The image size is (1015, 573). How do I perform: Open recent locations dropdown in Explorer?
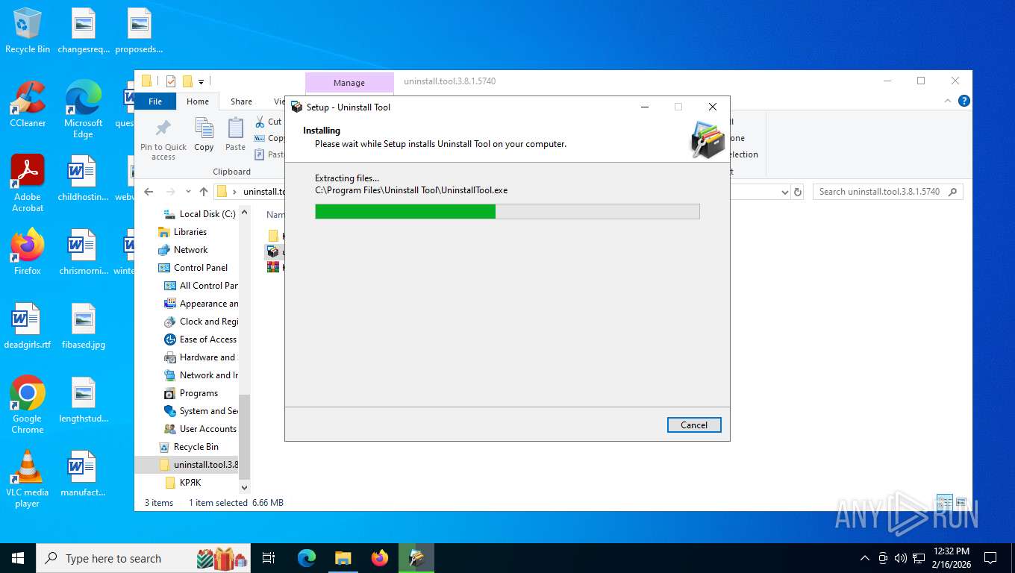[x=188, y=192]
